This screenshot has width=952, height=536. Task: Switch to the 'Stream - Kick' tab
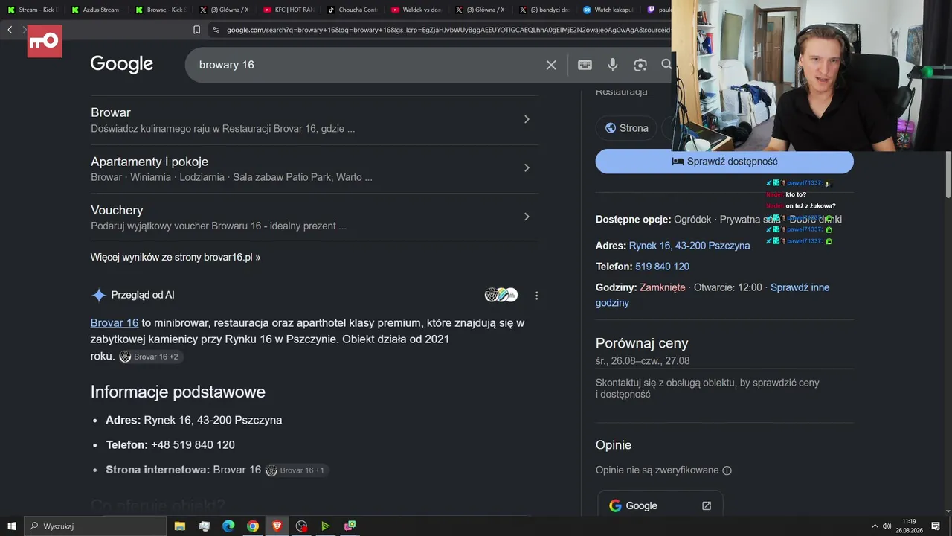pos(33,10)
